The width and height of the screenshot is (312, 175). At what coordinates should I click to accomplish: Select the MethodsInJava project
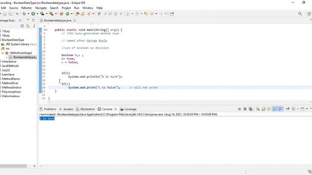tap(12, 87)
